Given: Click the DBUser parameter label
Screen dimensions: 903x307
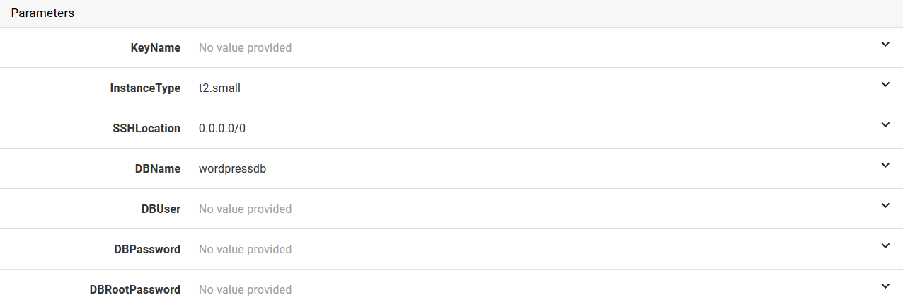Looking at the screenshot, I should click(x=161, y=209).
